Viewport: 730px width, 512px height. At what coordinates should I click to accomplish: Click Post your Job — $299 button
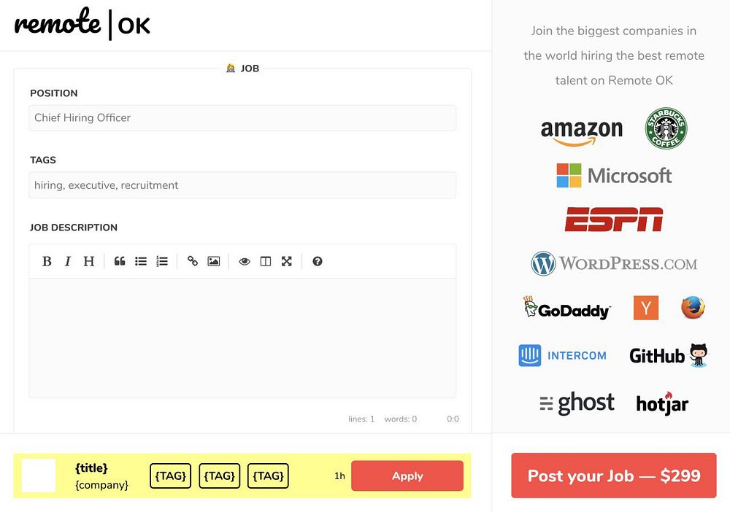614,476
